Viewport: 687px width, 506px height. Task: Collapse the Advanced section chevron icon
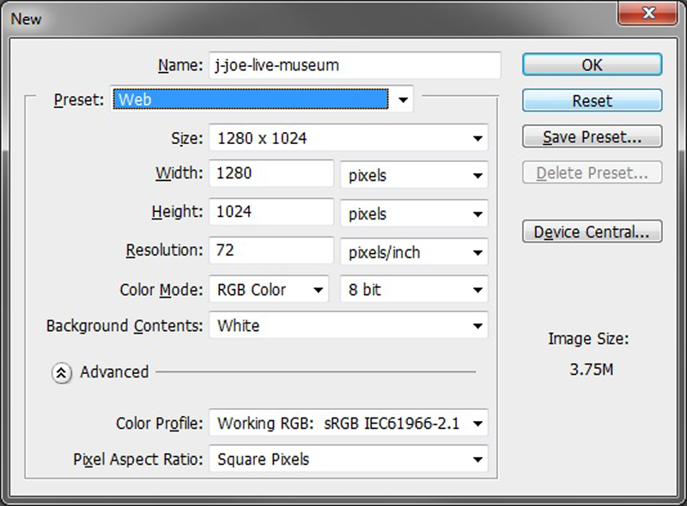point(61,373)
